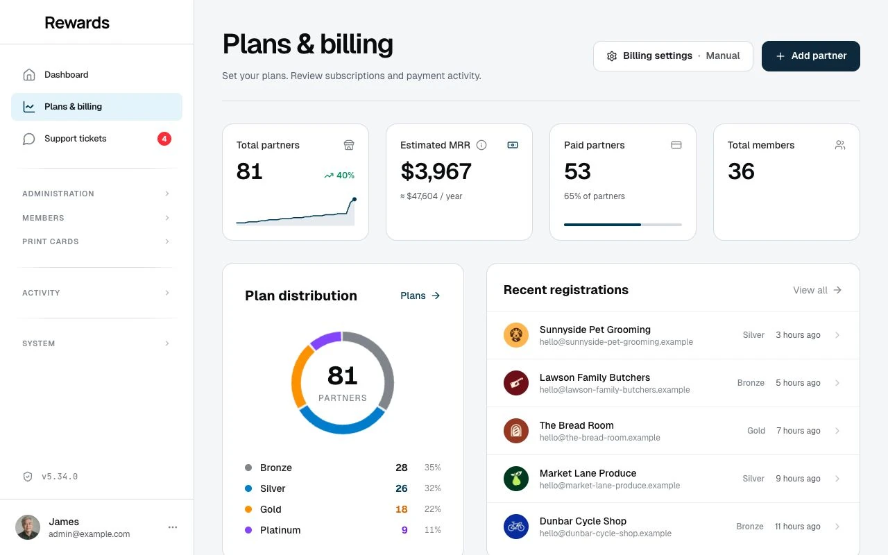Click View all recent registrations
The image size is (888, 555).
click(817, 290)
